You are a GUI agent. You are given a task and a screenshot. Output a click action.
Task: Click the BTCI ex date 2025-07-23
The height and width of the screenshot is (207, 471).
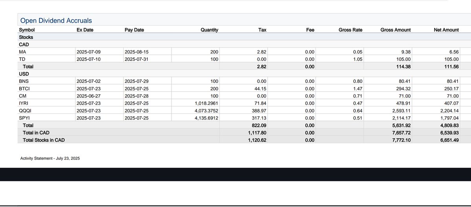click(89, 89)
